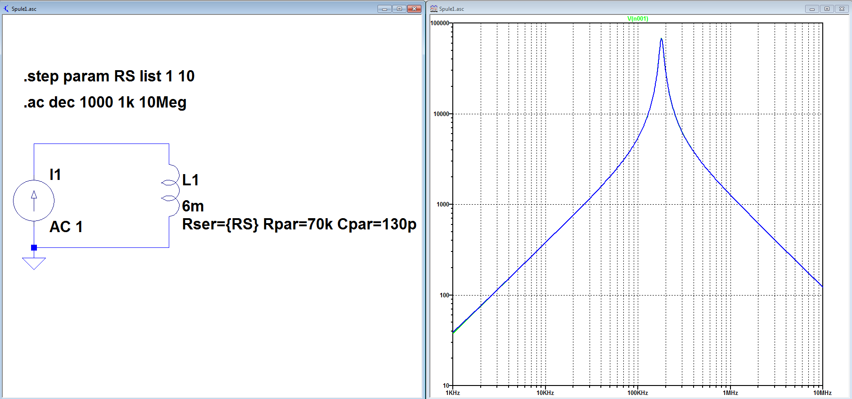The width and height of the screenshot is (852, 399).
Task: Select the .ac dec 1000 1k 10Meg directive
Action: (x=105, y=102)
